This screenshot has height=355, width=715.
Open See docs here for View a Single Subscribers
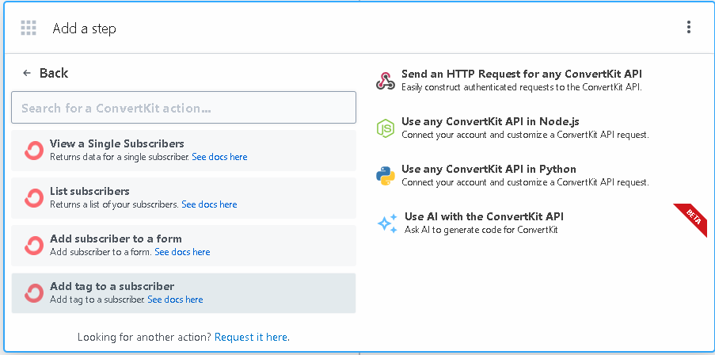point(219,157)
